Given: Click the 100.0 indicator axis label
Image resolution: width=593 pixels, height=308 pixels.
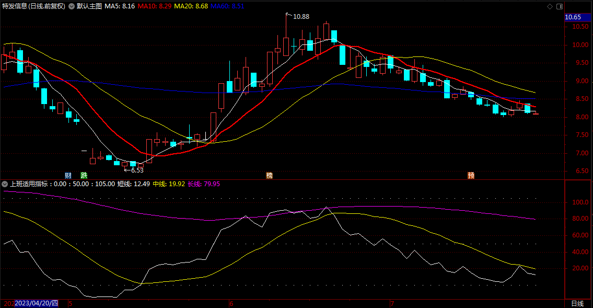Looking at the screenshot, I should coord(580,202).
